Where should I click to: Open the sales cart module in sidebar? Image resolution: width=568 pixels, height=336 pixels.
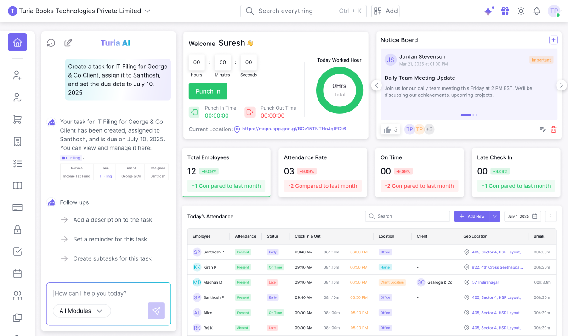pos(17,119)
